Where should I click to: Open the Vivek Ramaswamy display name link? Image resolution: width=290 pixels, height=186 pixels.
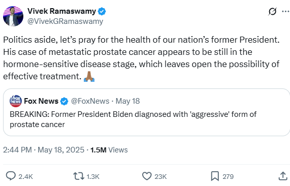(62, 11)
